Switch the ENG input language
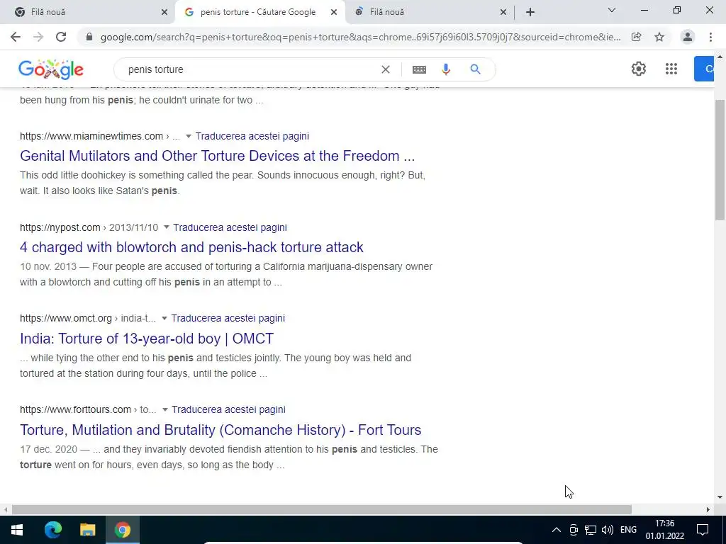Viewport: 726px width, 544px height. (628, 530)
